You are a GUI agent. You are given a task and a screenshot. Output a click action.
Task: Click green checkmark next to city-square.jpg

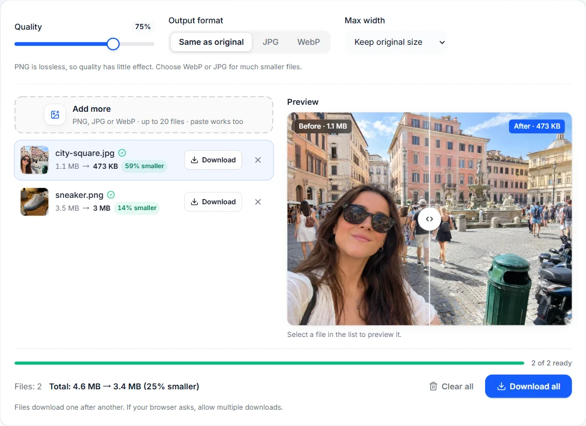click(122, 153)
